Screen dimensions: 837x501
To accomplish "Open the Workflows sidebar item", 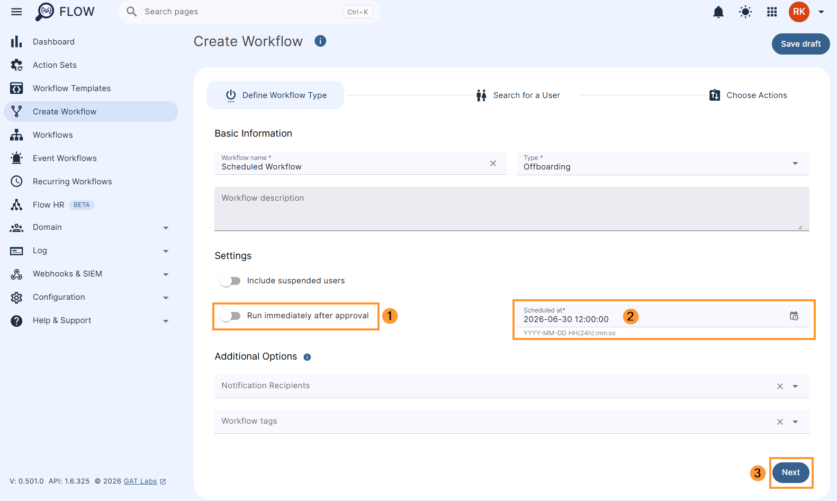I will pos(91,135).
